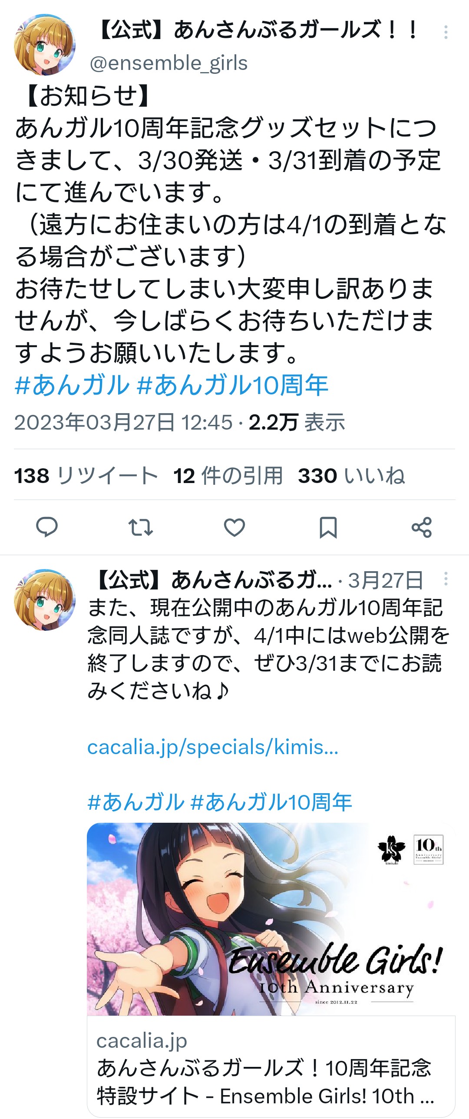Open #あんガル10周年 hashtag in main tweet
469x1119 pixels.
(232, 385)
